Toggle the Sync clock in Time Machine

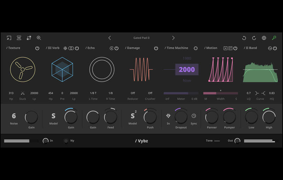[194, 116]
